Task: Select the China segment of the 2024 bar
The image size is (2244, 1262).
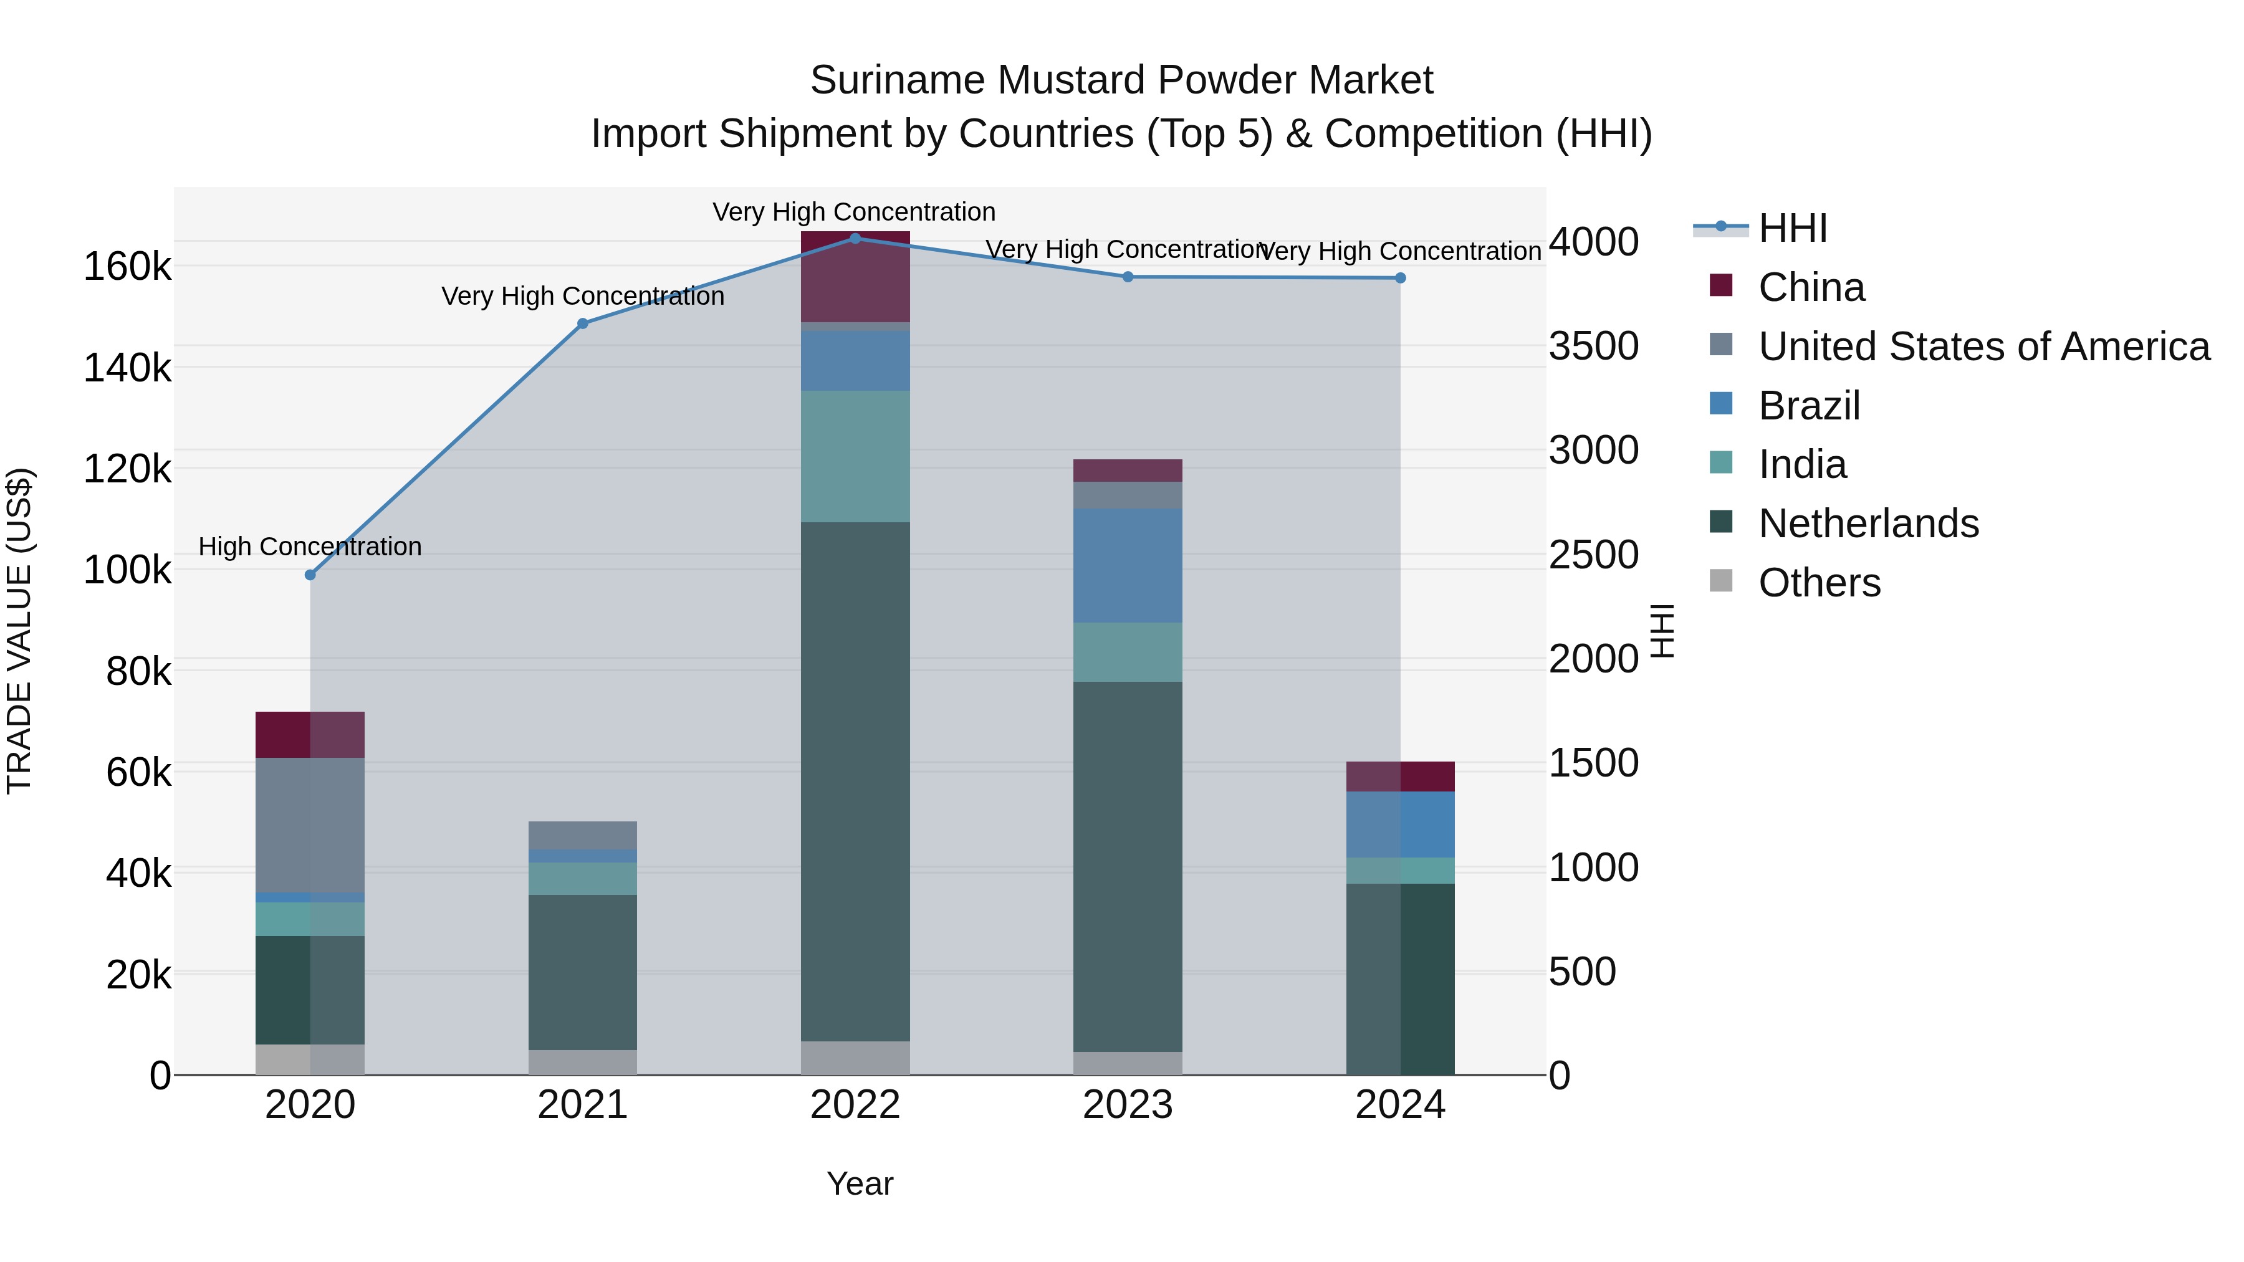Action: tap(1400, 777)
